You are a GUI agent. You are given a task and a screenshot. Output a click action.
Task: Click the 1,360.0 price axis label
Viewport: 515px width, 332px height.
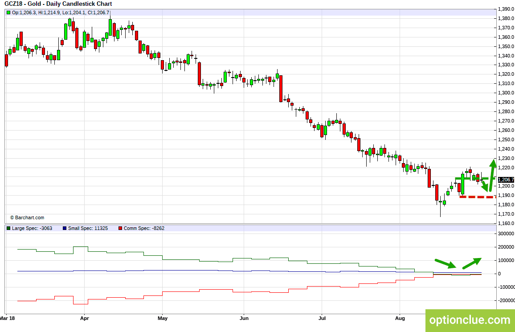pyautogui.click(x=506, y=37)
